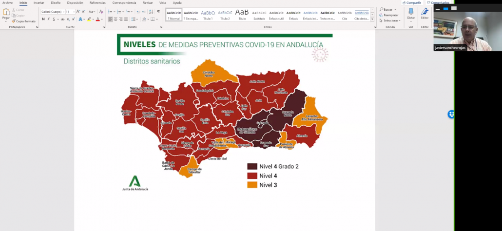Expand the Seleccionar dropdown
This screenshot has width=502, height=231.
coord(391,20)
